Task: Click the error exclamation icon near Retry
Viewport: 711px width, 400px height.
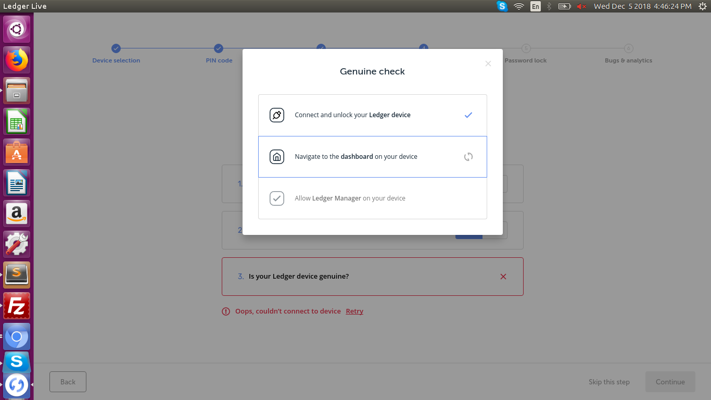Action: tap(225, 311)
